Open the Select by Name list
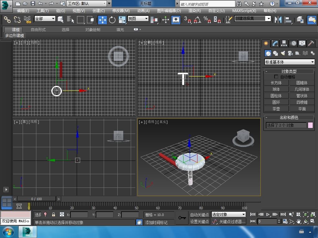 [x=70, y=20]
